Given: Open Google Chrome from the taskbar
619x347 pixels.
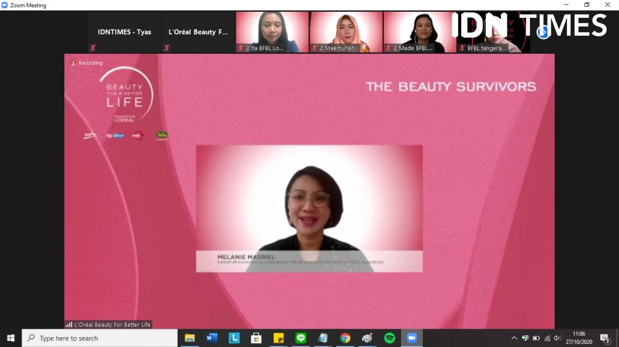Looking at the screenshot, I should (x=345, y=338).
